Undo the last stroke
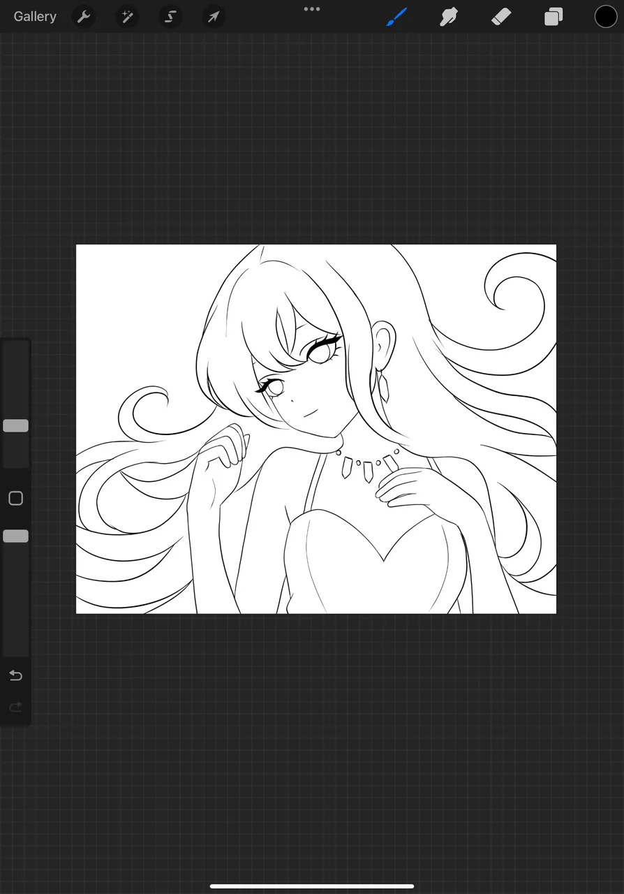624x894 pixels. click(x=15, y=675)
